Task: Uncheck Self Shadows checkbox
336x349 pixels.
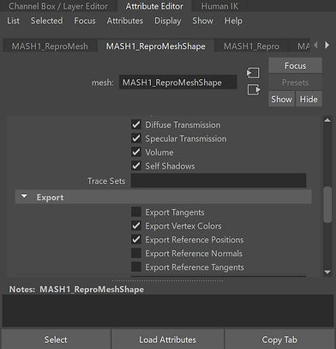Action: coord(136,166)
